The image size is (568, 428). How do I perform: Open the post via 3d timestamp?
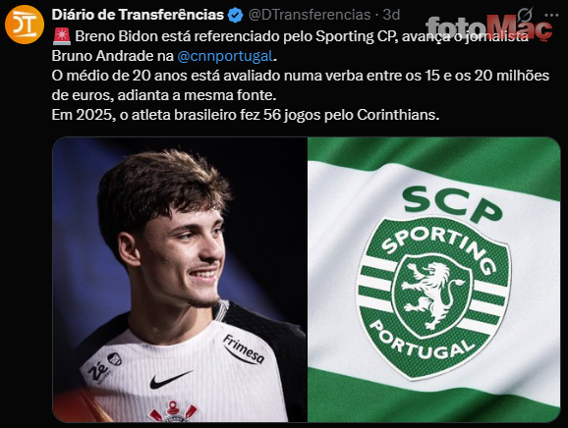[391, 15]
